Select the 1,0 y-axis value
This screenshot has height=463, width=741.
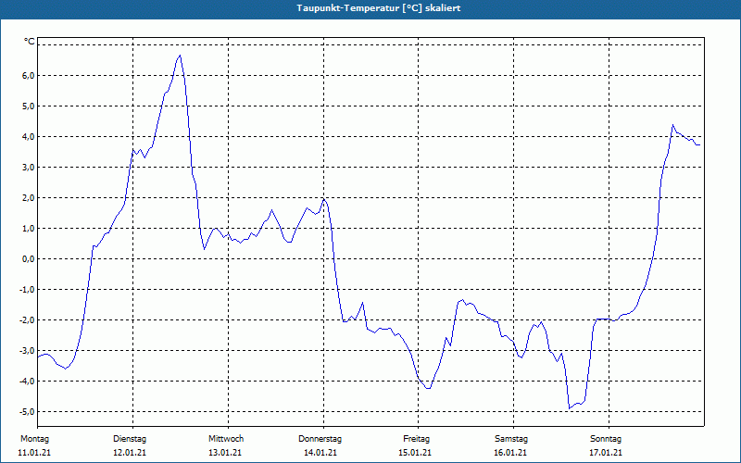[28, 229]
